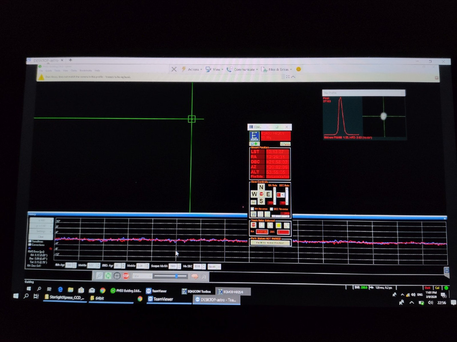The height and width of the screenshot is (342, 457).
Task: Expand EQMOD setup with wrench arrows button
Action: coord(285,144)
